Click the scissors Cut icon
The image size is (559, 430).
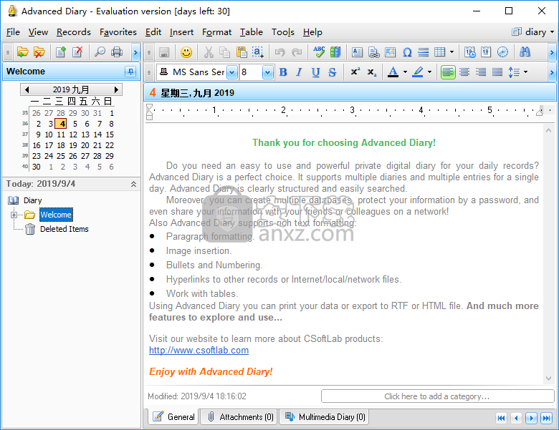(x=209, y=52)
